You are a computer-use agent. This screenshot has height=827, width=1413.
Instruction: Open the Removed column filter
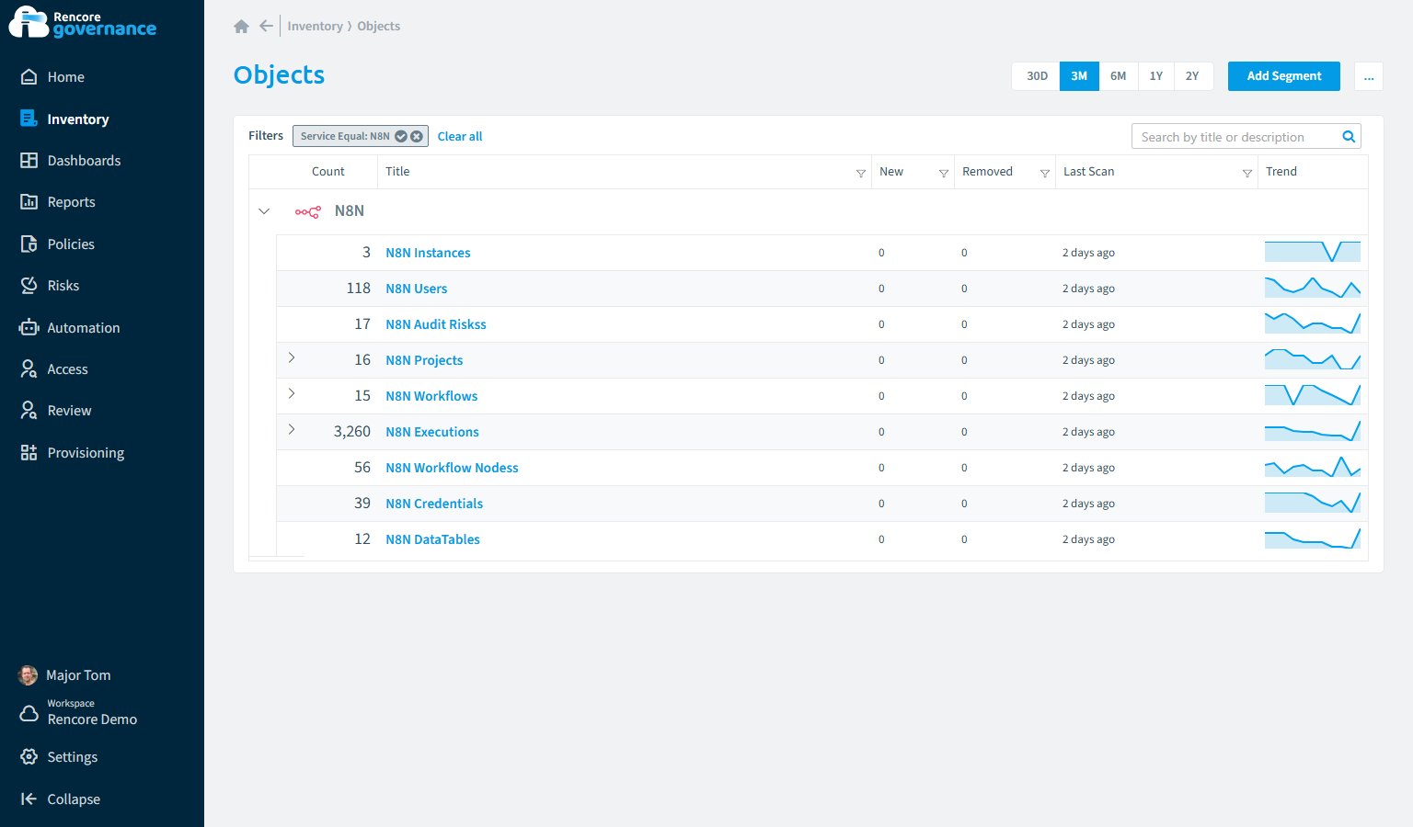click(x=1045, y=173)
